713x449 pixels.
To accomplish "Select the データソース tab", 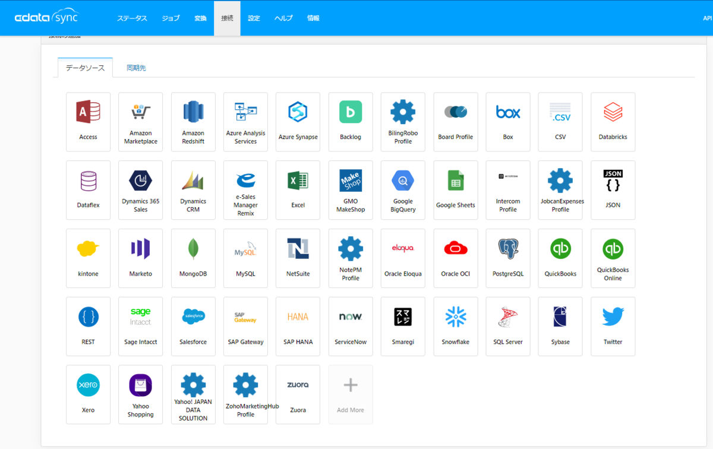I will (x=85, y=68).
